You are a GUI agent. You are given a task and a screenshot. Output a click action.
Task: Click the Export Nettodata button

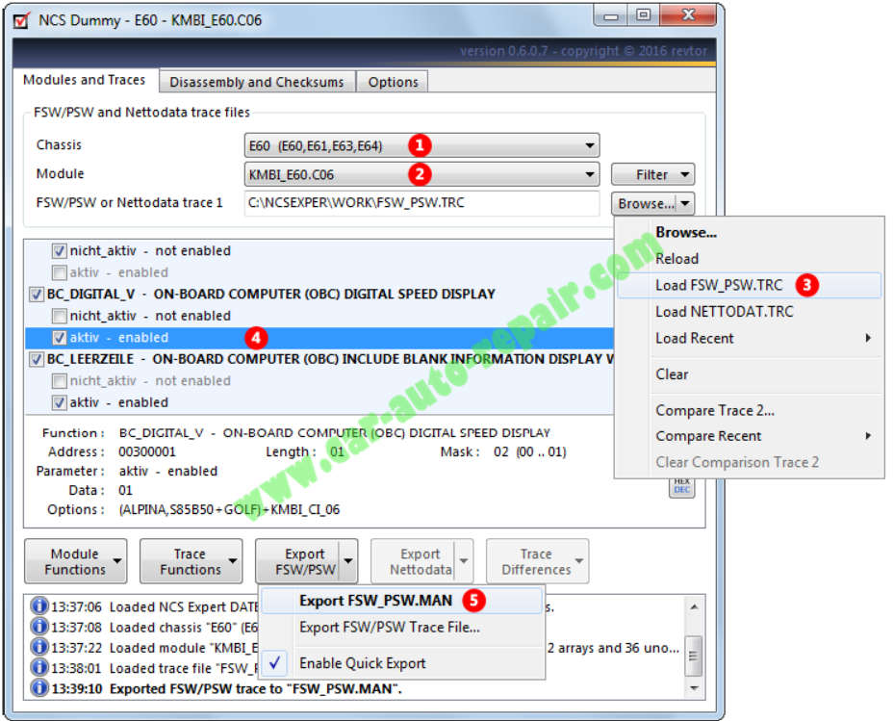click(x=414, y=561)
